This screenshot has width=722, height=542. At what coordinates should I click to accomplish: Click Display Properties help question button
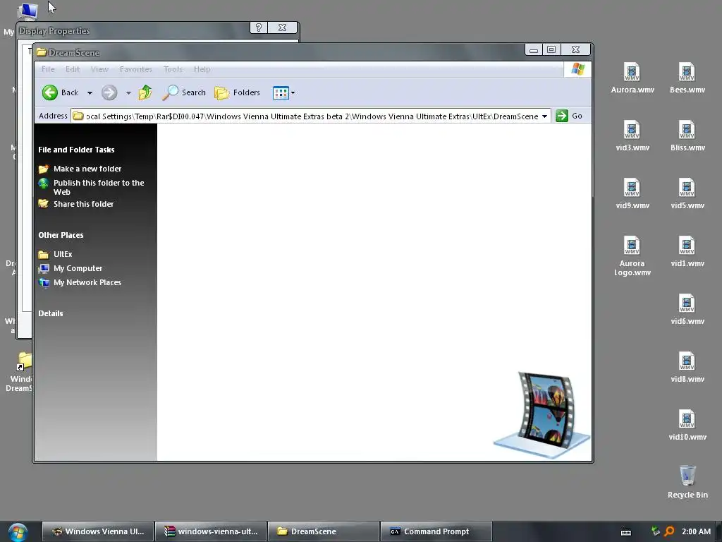258,28
